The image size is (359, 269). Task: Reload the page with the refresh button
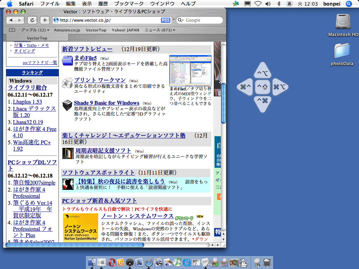tap(32, 20)
